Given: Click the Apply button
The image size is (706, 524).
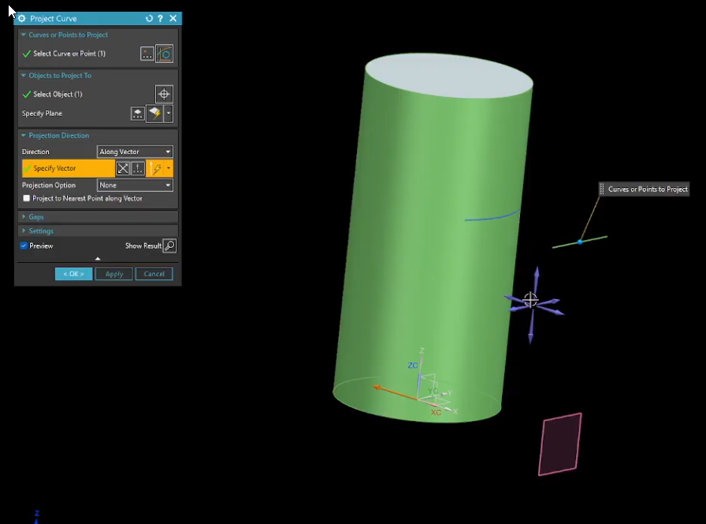Looking at the screenshot, I should click(x=114, y=274).
